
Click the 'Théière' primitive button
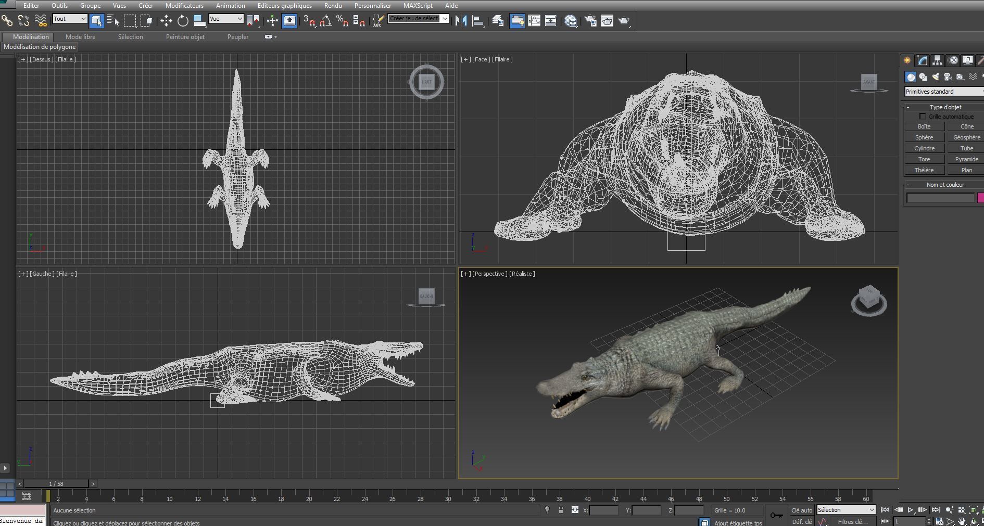[924, 170]
